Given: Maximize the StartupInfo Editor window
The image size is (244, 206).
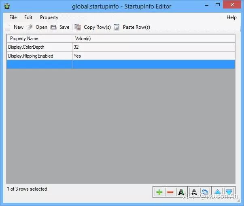Looking at the screenshot, I should pyautogui.click(x=218, y=5).
